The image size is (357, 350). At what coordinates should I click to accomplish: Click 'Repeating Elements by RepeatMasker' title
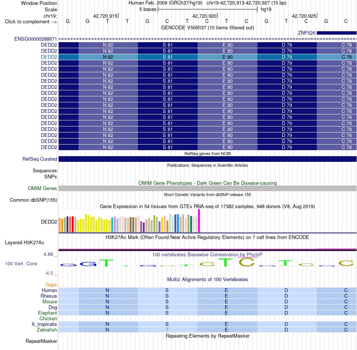click(x=208, y=336)
